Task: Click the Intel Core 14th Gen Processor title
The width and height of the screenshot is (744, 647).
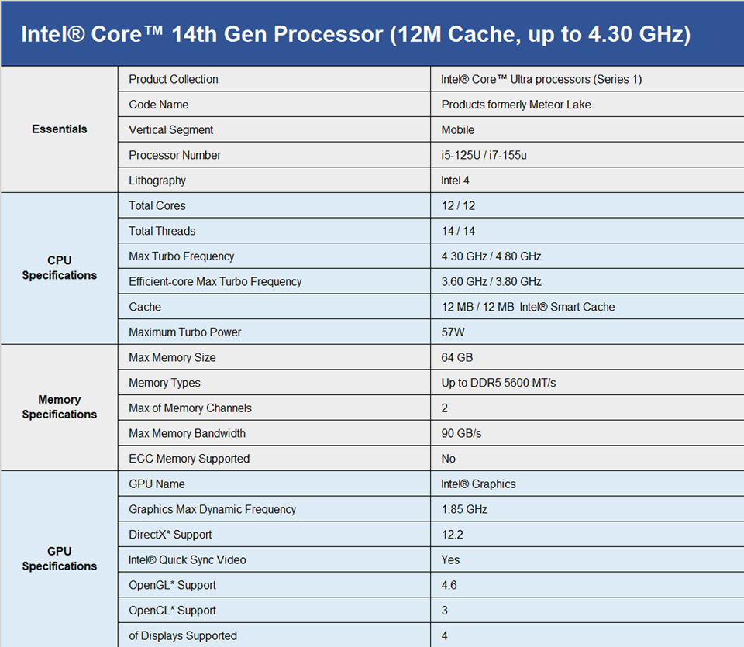Action: point(356,34)
